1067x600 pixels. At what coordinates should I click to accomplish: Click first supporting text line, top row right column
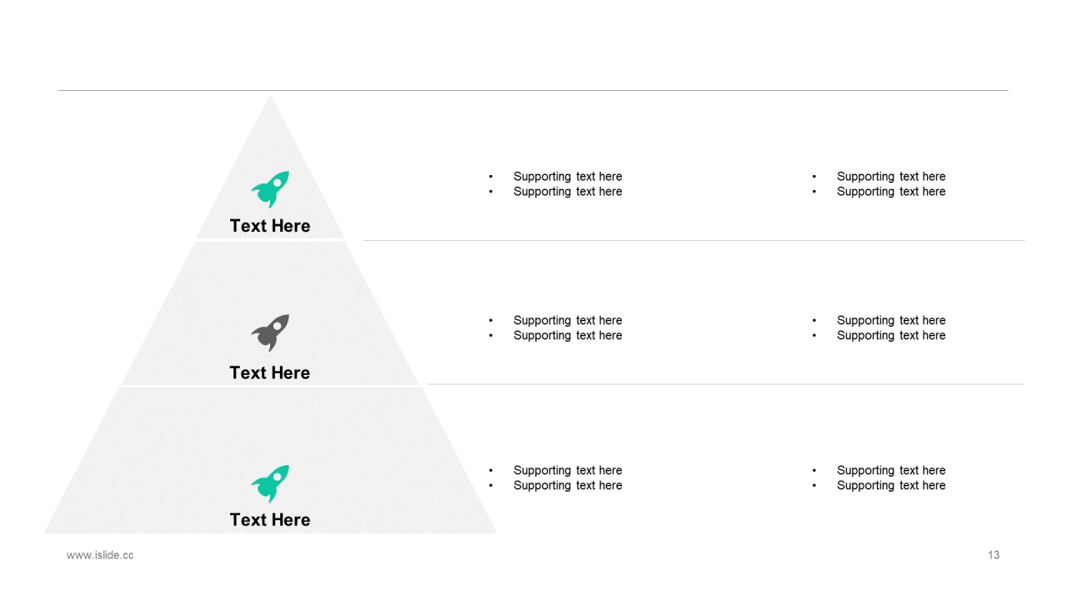(891, 177)
